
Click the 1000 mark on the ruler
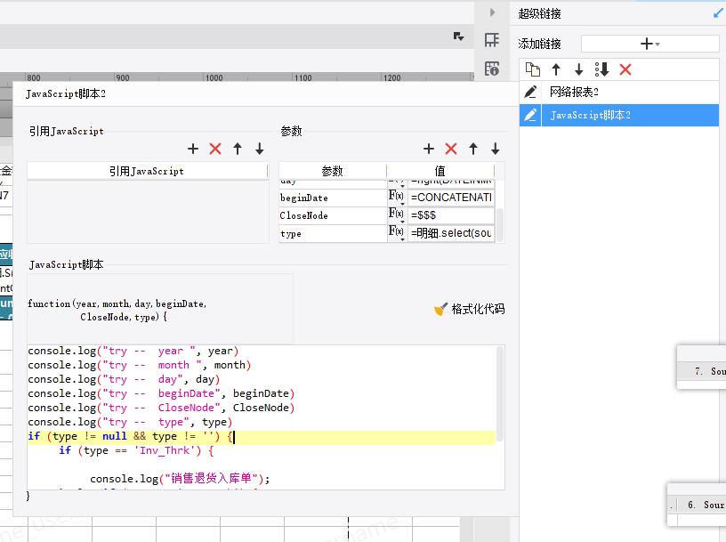click(214, 77)
